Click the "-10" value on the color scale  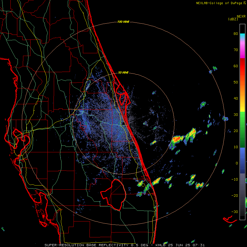pos(235,179)
